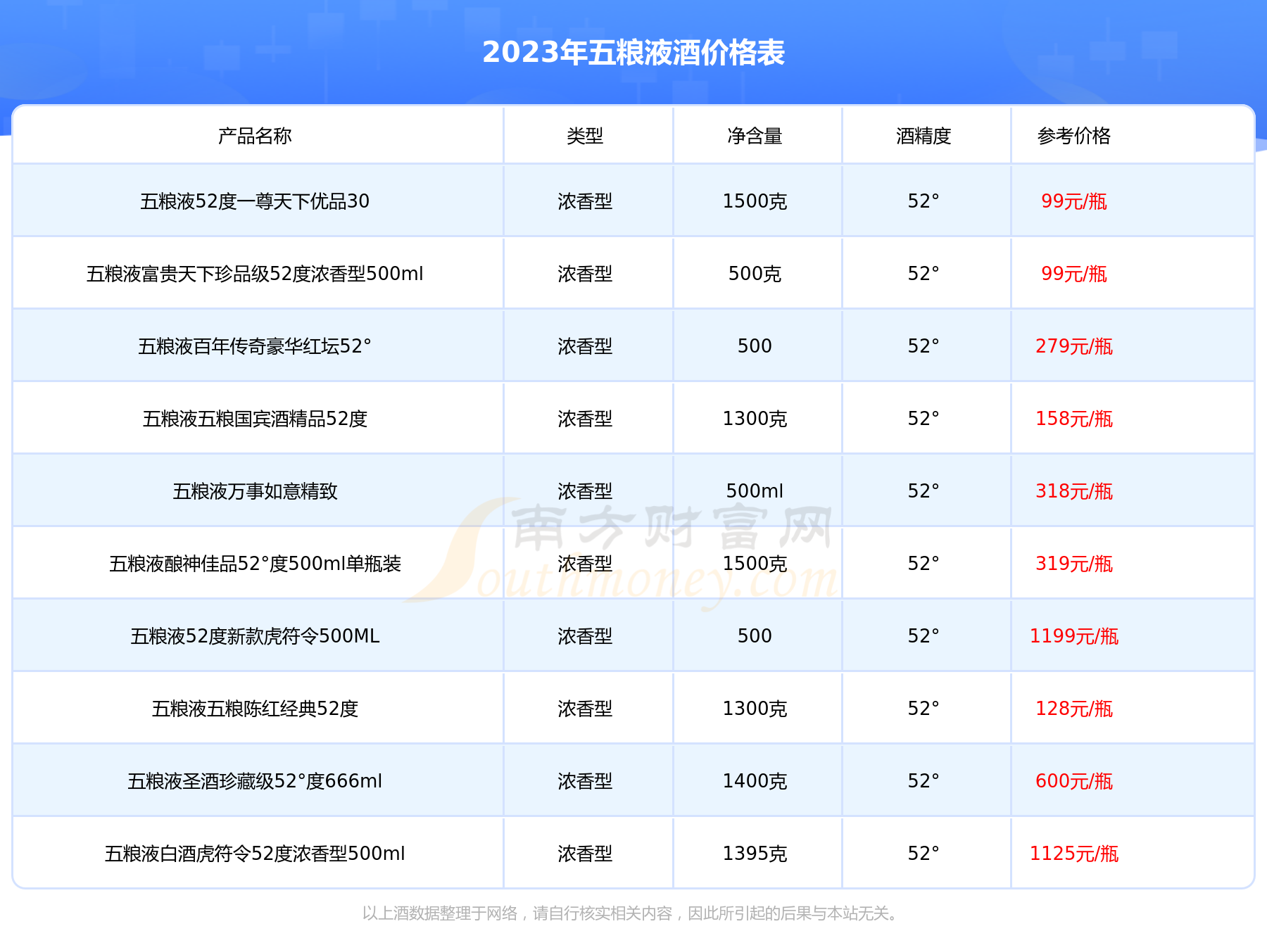Screen dimensions: 1267x950
Task: Select the 产品名称 column header
Action: [255, 136]
